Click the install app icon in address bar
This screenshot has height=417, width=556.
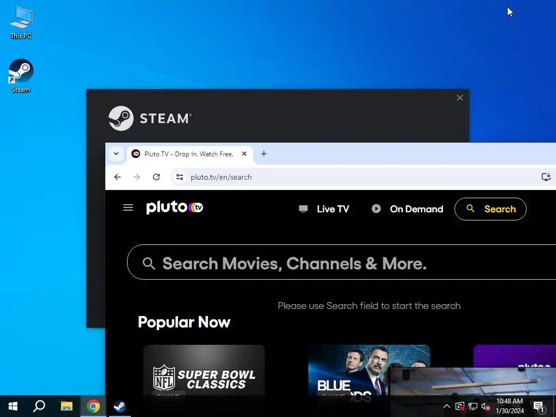pyautogui.click(x=546, y=177)
